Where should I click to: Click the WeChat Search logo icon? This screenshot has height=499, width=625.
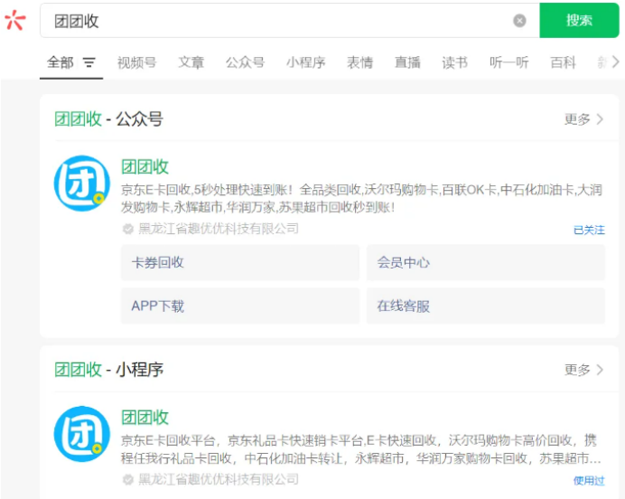pyautogui.click(x=15, y=21)
